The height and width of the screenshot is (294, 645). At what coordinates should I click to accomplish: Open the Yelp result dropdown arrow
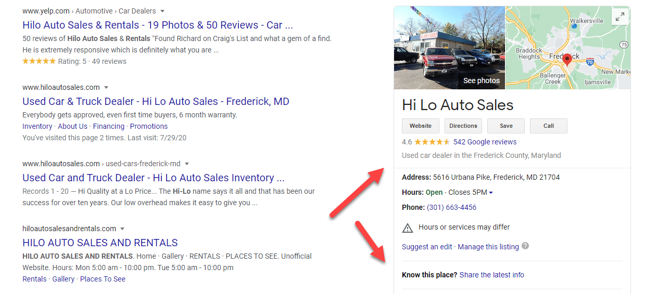162,11
